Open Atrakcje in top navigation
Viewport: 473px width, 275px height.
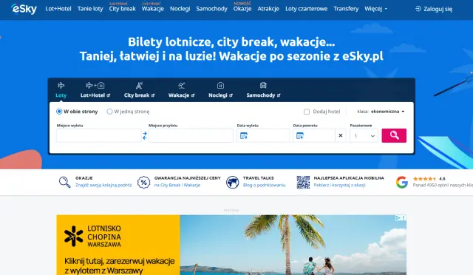(268, 9)
